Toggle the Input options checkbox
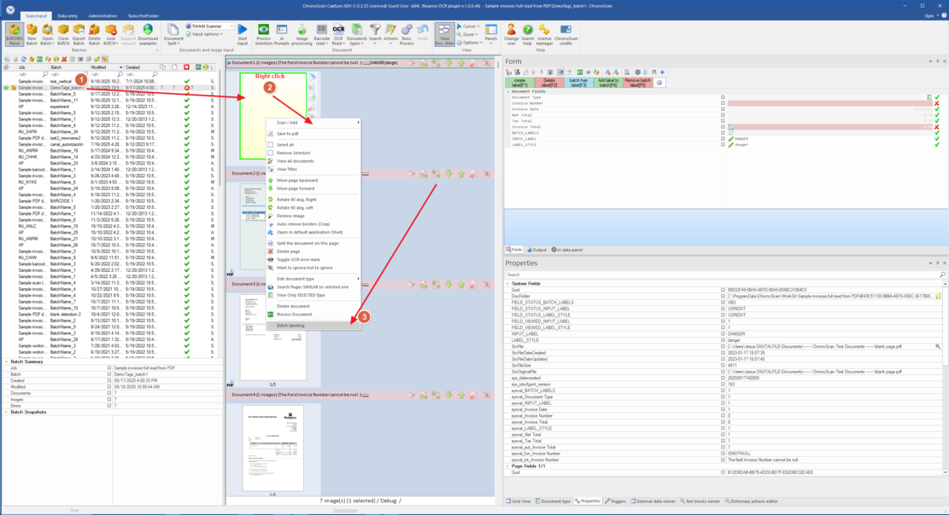Image resolution: width=949 pixels, height=515 pixels. (189, 34)
